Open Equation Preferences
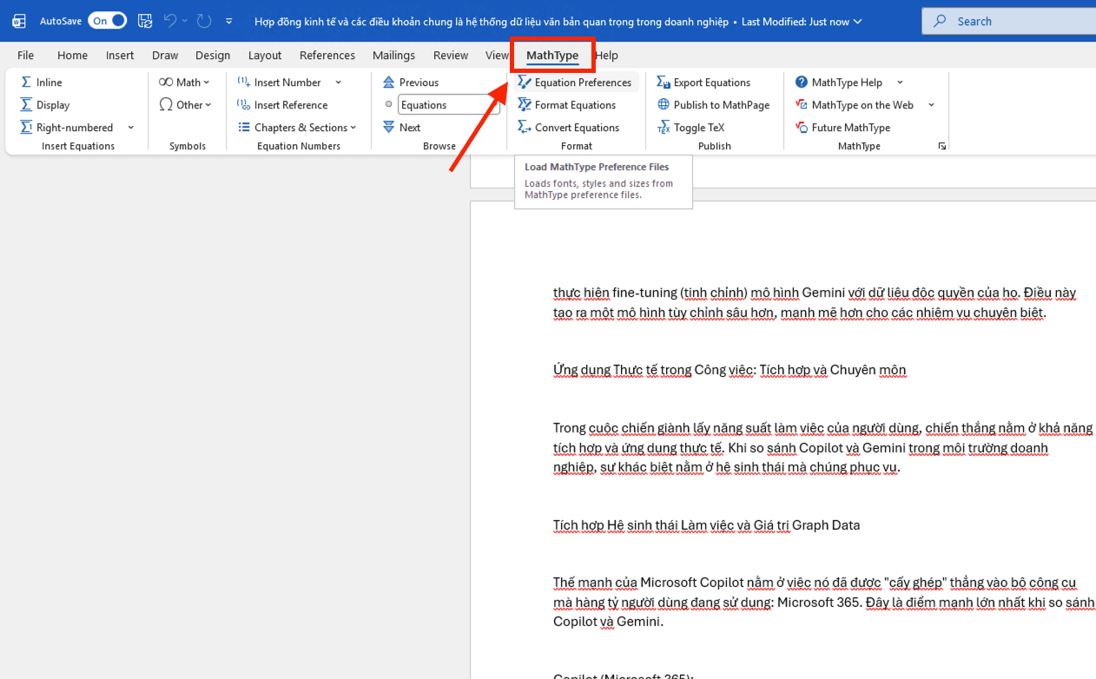Image resolution: width=1096 pixels, height=679 pixels. [576, 82]
